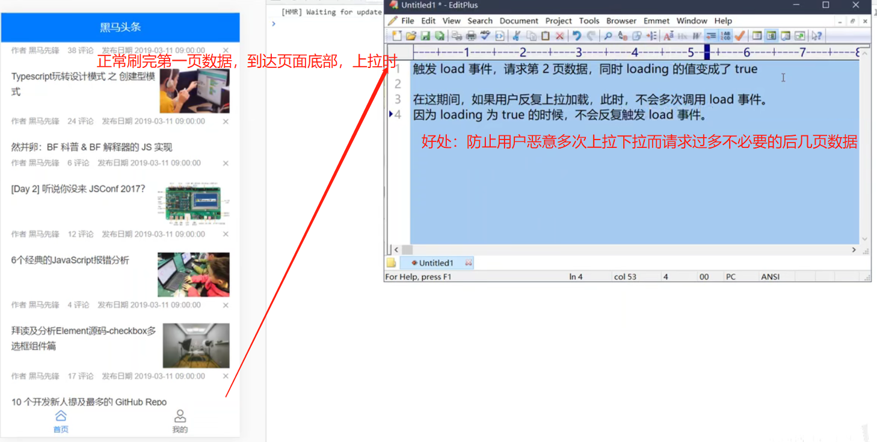
Task: Open the Search menu
Action: (480, 20)
